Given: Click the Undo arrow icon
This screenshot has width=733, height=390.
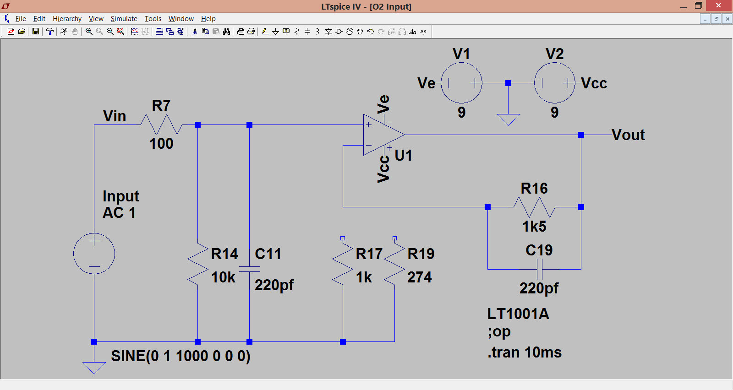Looking at the screenshot, I should [x=371, y=31].
